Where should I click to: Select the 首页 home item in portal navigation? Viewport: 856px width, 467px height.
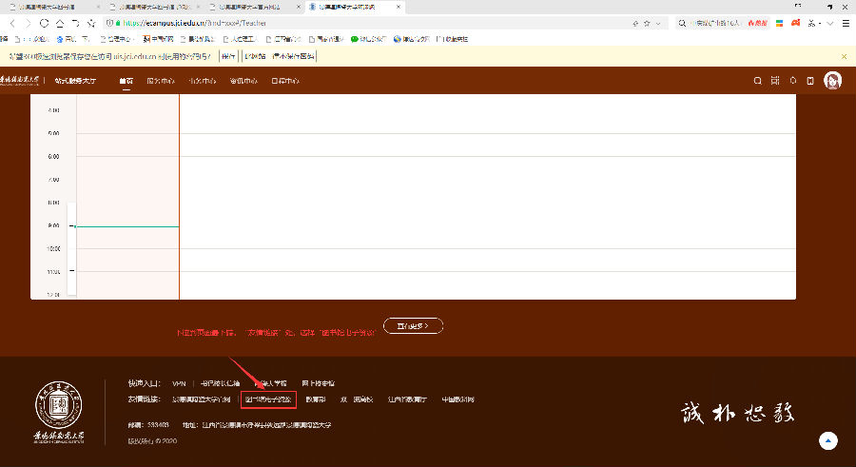[x=126, y=81]
